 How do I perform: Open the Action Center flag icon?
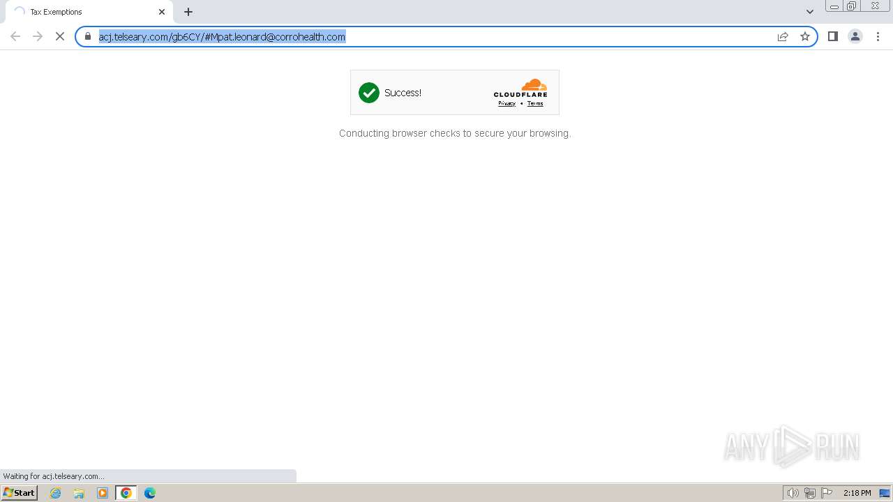[x=827, y=493]
